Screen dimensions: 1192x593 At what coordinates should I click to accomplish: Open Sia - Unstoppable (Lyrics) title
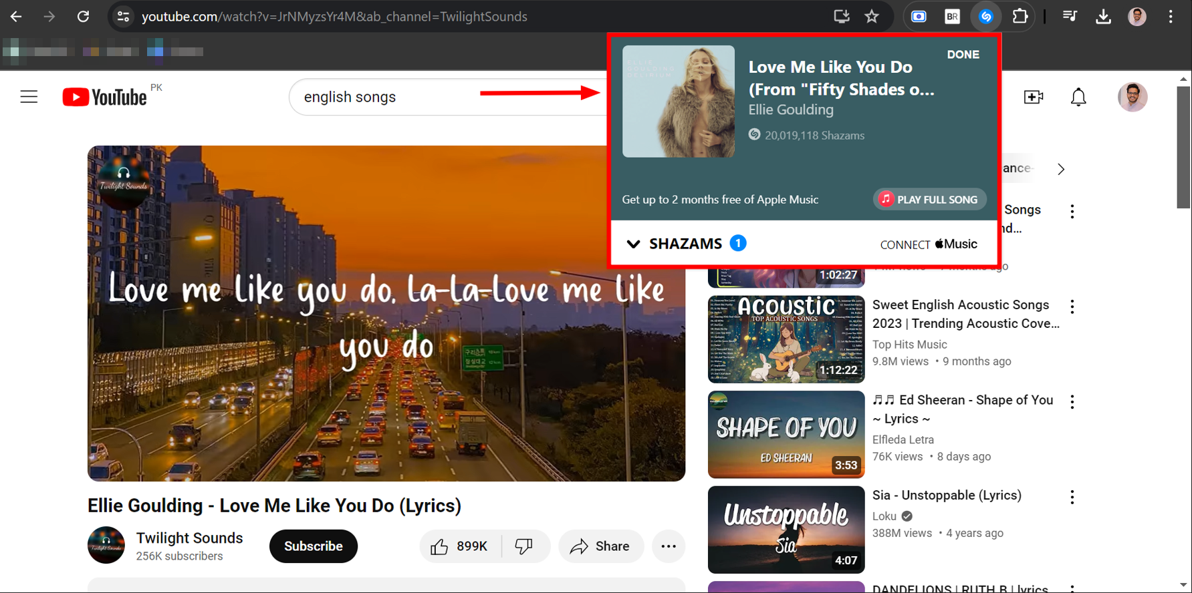click(947, 496)
